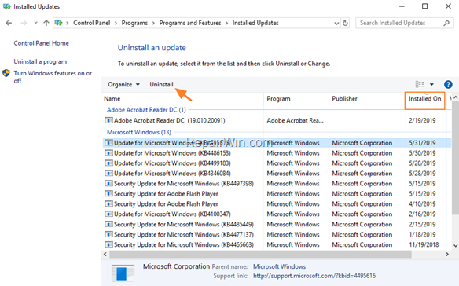Screen dimensions: 459x286
Task: Click the Adobe Acrobat Rea... program cell
Action: [x=295, y=120]
